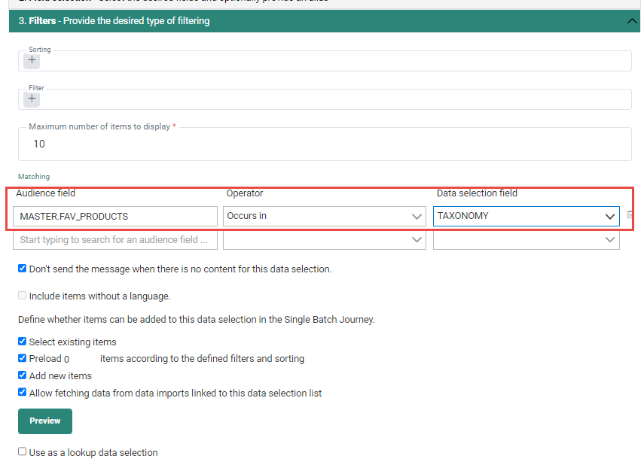Click the Preload items count field

79,359
